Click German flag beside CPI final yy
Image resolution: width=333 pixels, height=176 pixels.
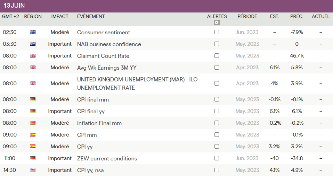click(x=33, y=111)
